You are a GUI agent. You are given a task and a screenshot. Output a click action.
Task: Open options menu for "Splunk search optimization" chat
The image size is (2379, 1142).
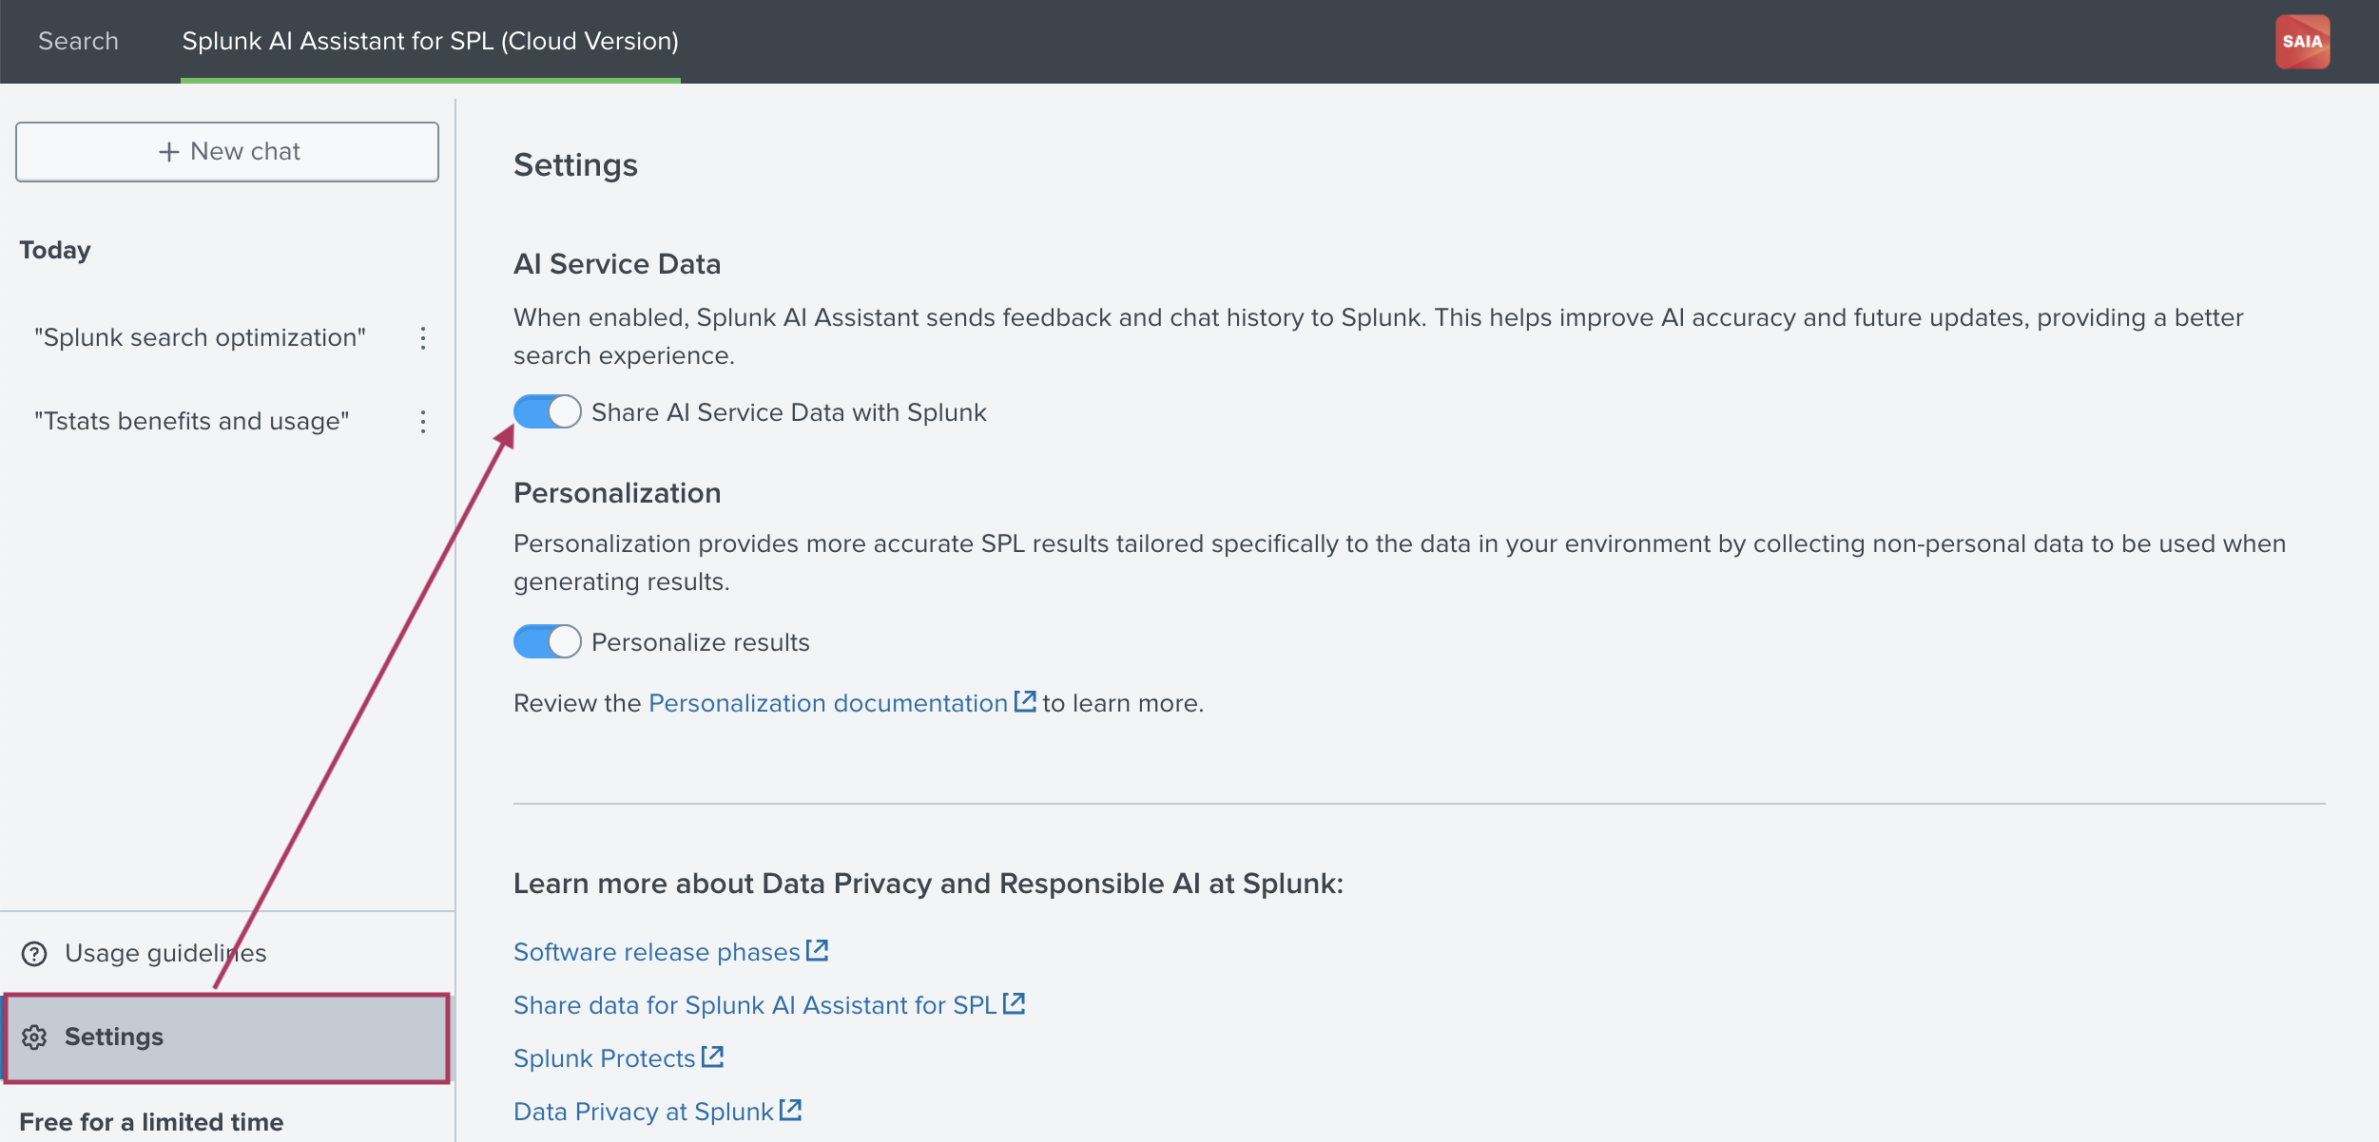[x=423, y=338]
